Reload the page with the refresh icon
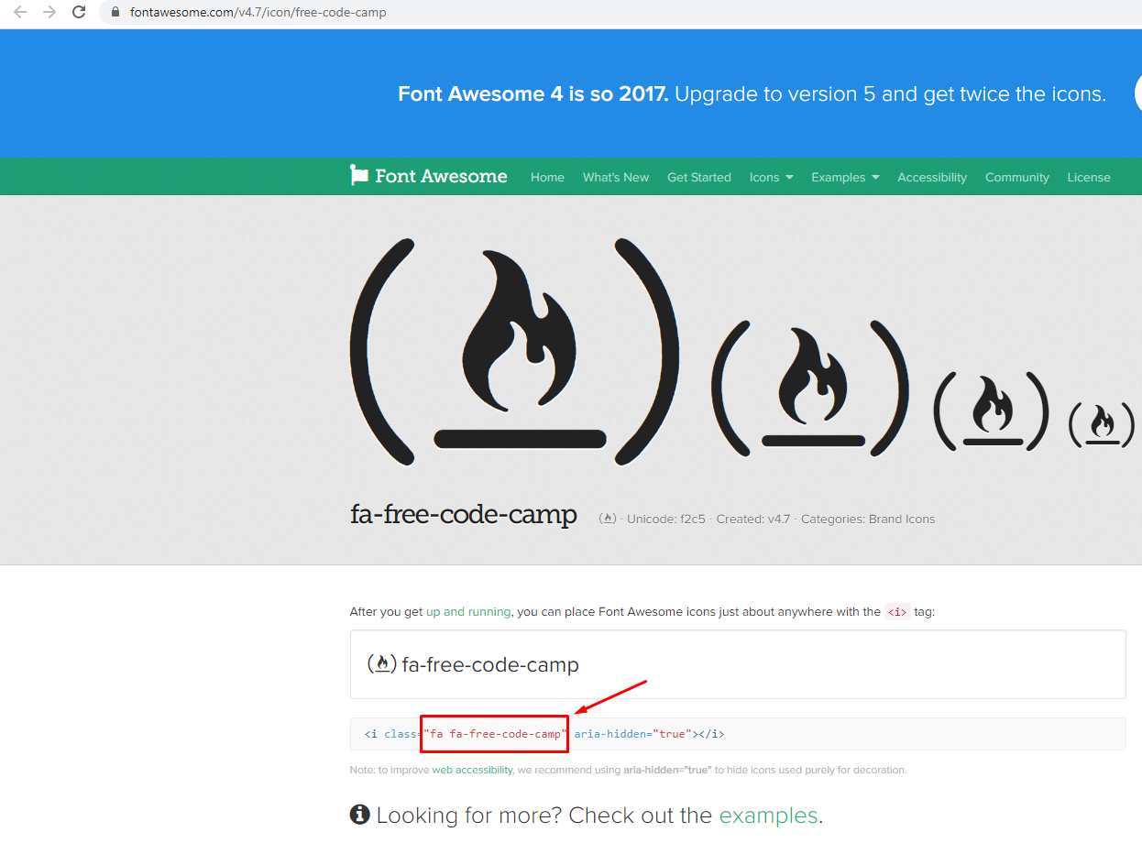 79,12
